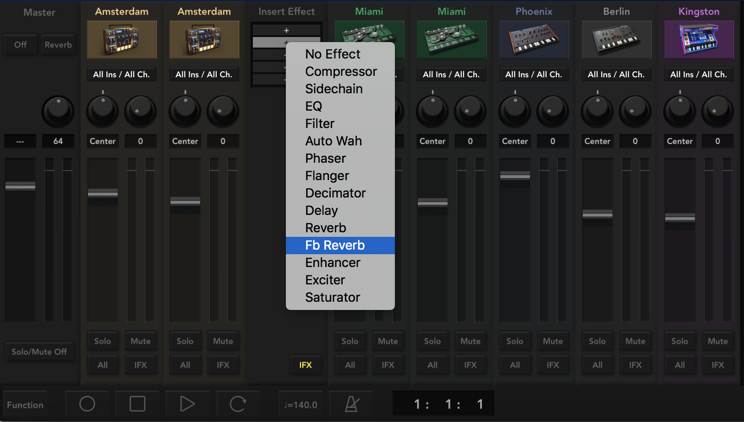
Task: Open the Function menu button
Action: [25, 405]
